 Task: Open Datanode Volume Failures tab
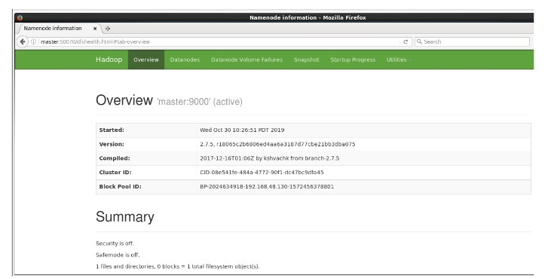[x=246, y=60]
